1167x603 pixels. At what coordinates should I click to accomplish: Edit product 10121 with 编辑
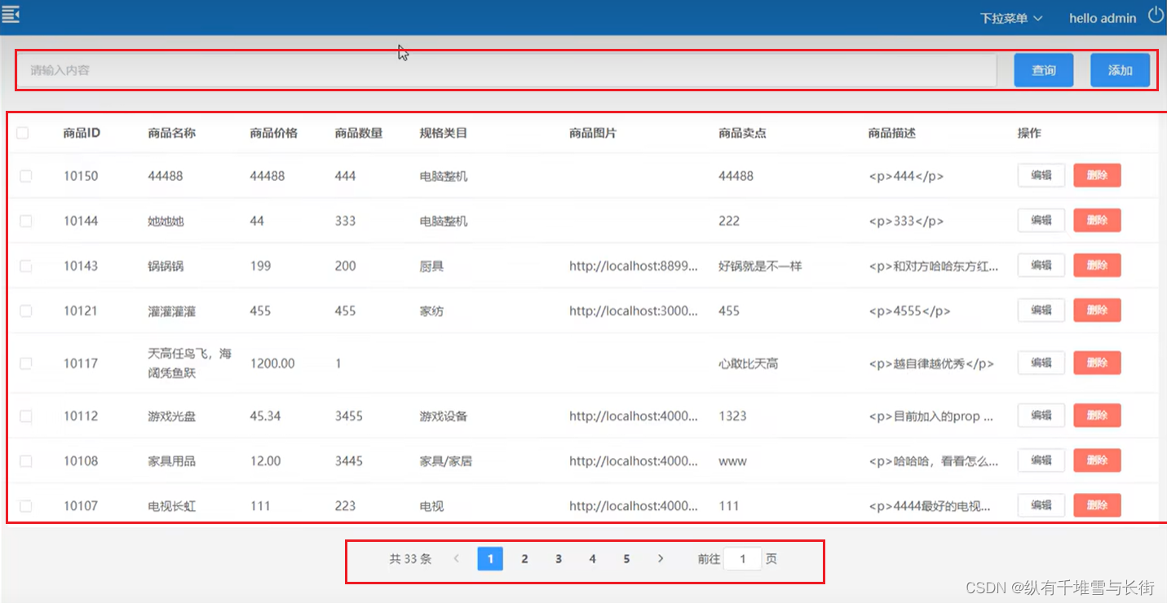point(1041,310)
